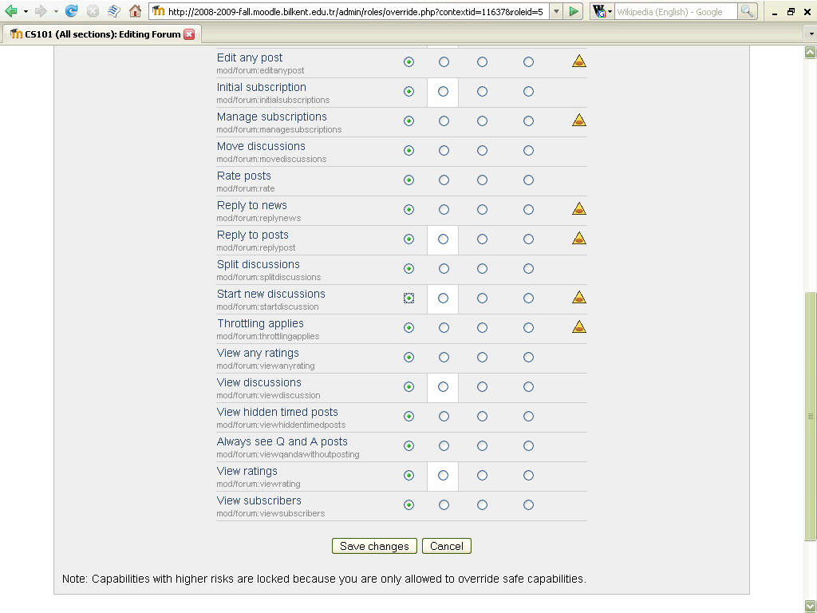The image size is (817, 613).
Task: Select the CS101 Editing Forum tab
Action: (102, 34)
